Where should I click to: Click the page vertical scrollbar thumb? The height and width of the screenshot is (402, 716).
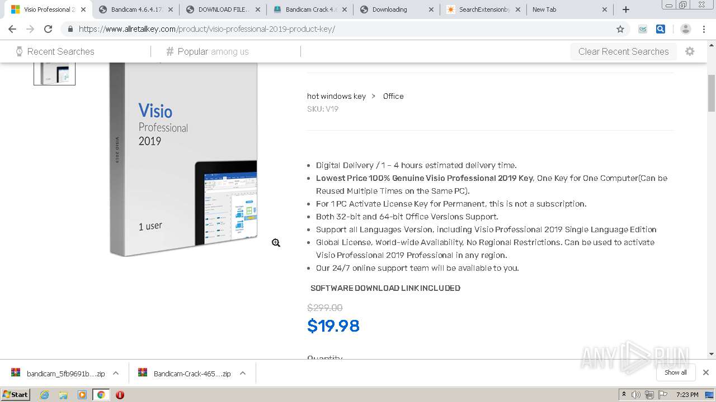click(712, 92)
